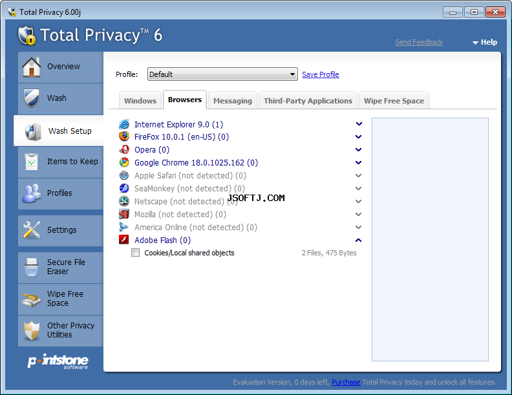
Task: Click the Netscape icon
Action: point(124,201)
